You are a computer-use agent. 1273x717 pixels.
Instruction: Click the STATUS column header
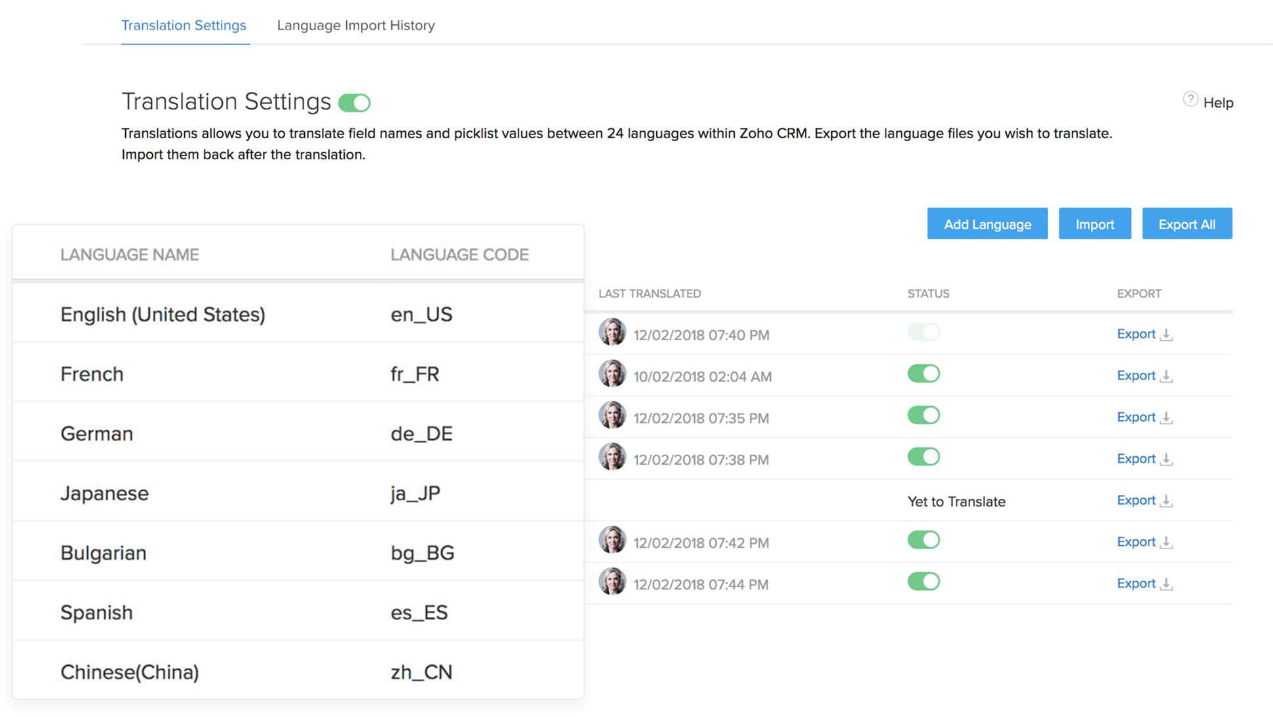click(928, 294)
